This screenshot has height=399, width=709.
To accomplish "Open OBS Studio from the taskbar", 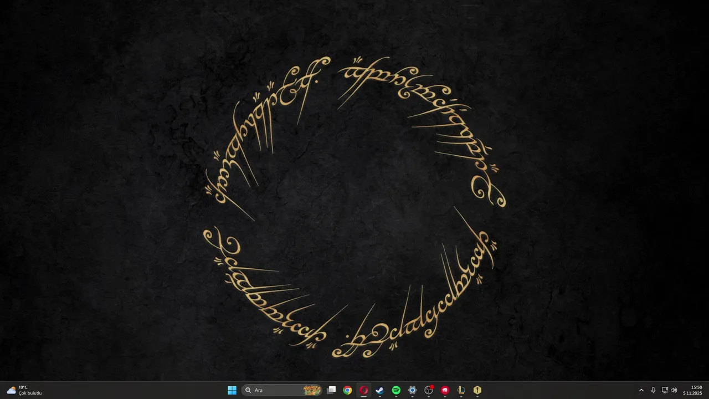I will (429, 390).
